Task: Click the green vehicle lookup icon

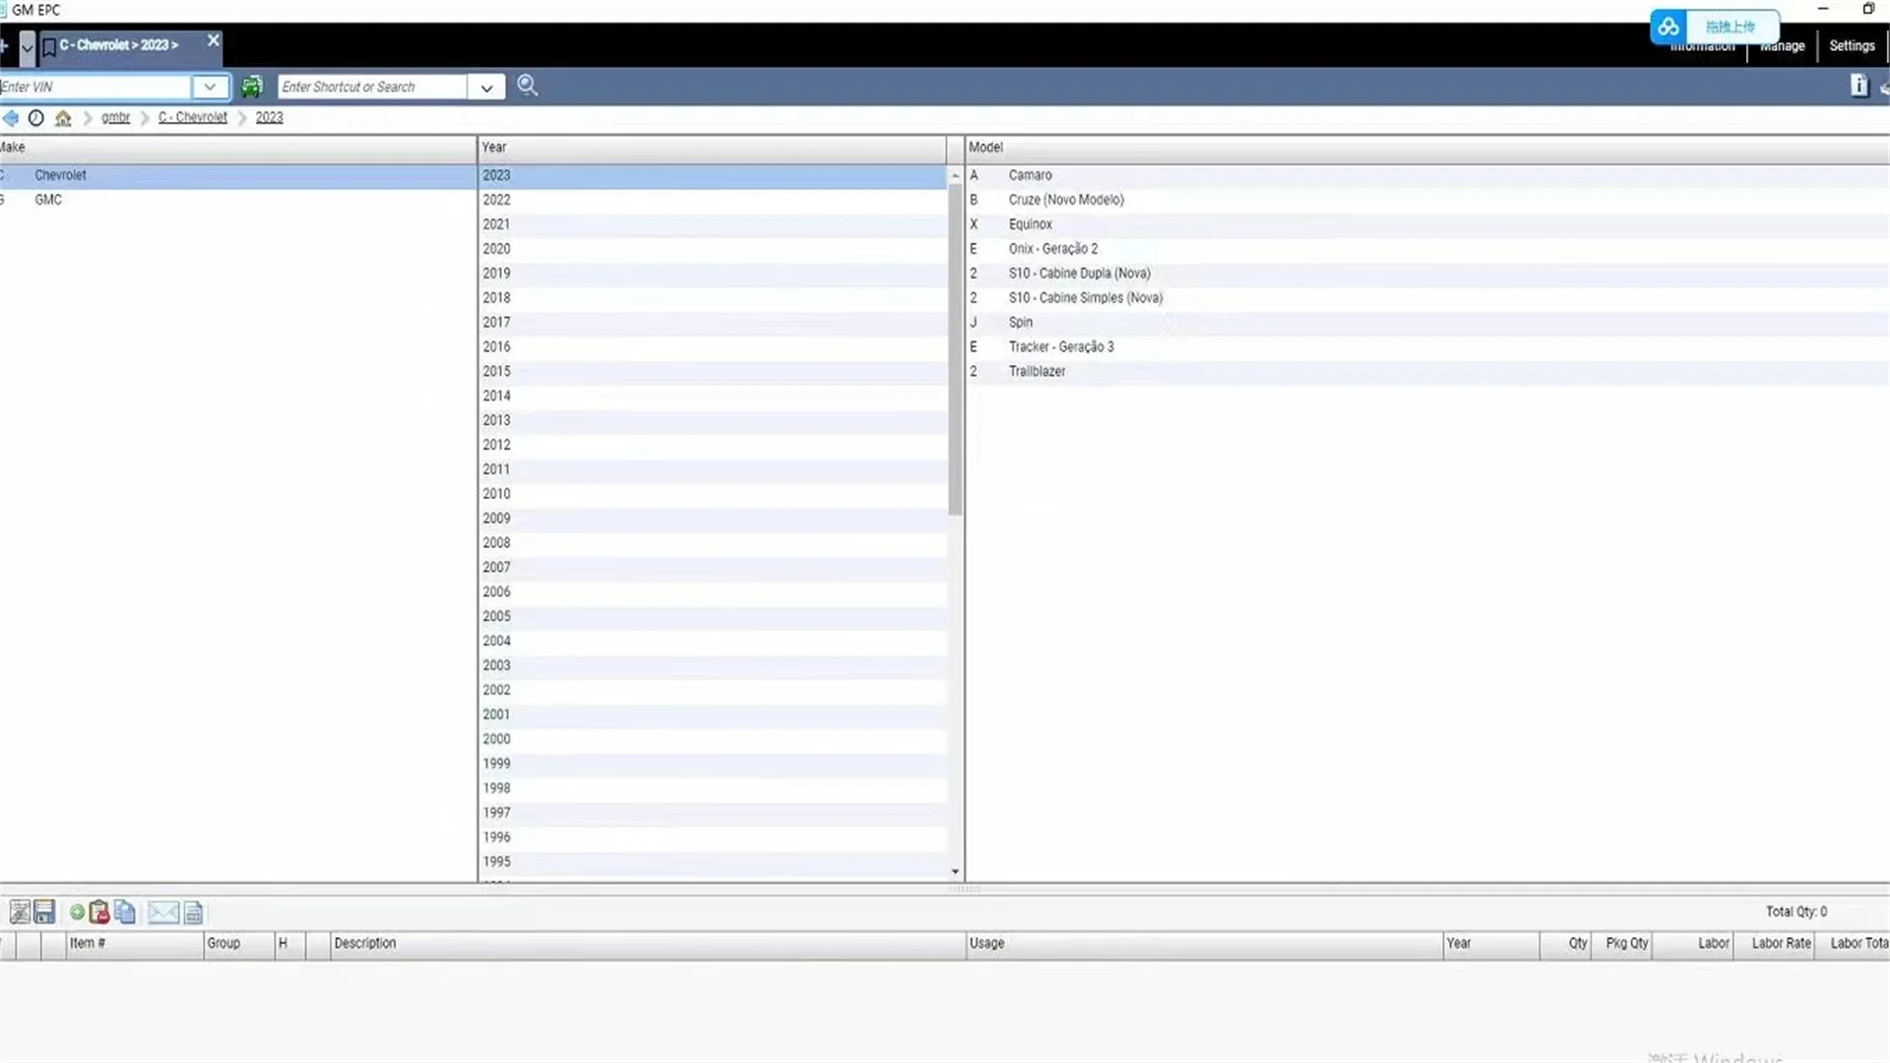Action: pyautogui.click(x=252, y=87)
